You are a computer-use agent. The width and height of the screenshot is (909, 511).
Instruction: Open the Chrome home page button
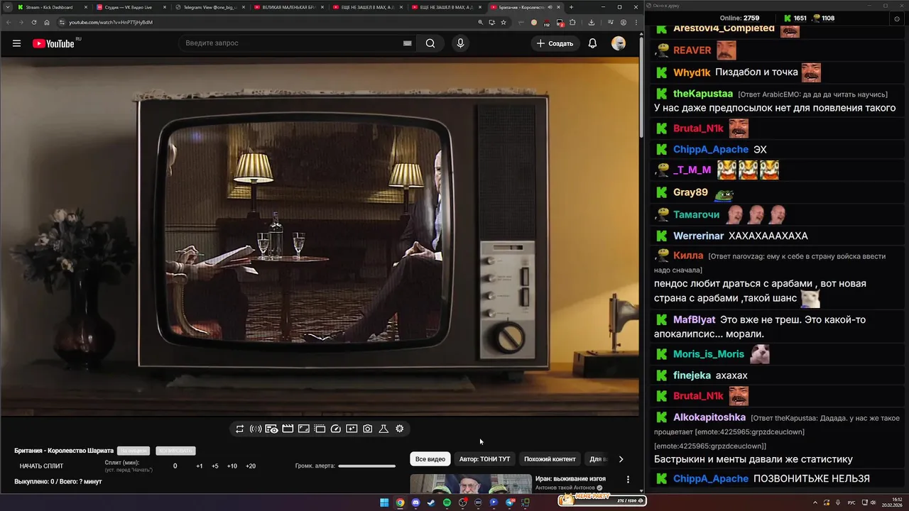tap(47, 22)
